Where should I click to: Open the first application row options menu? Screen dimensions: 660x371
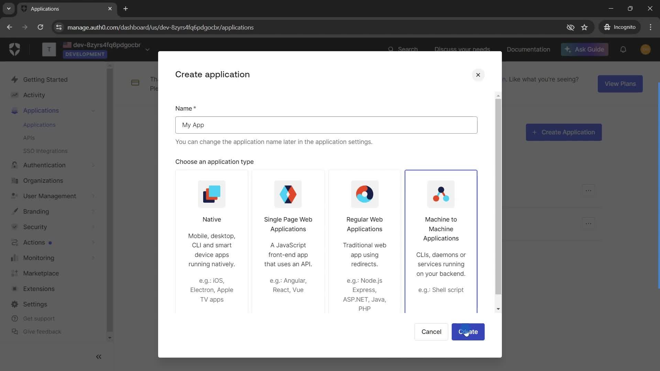(x=588, y=191)
